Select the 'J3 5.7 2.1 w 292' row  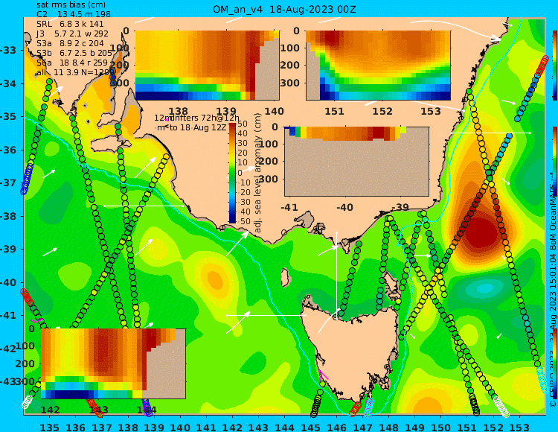(x=73, y=34)
